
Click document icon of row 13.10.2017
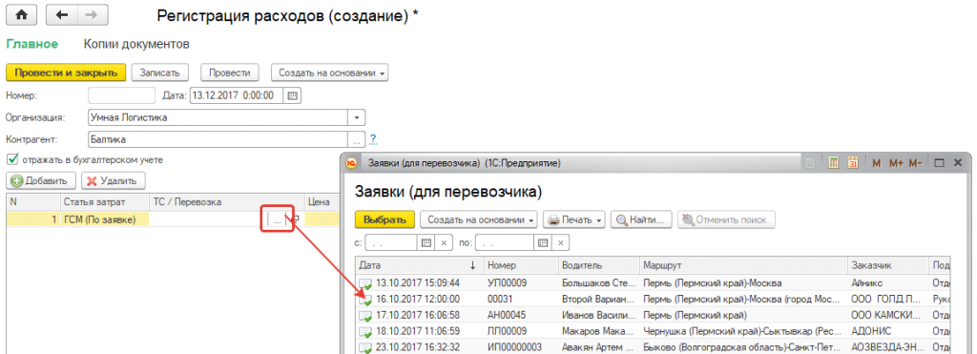pos(366,283)
